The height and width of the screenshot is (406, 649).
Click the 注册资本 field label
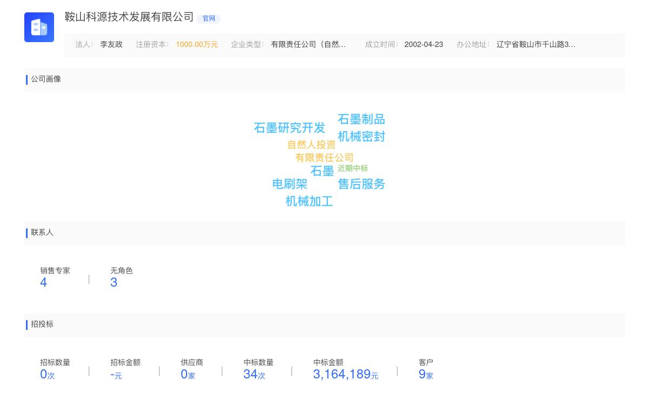[153, 45]
